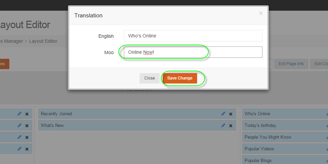Go to the Layout Editor breadcrumb
The height and width of the screenshot is (164, 328).
click(43, 41)
